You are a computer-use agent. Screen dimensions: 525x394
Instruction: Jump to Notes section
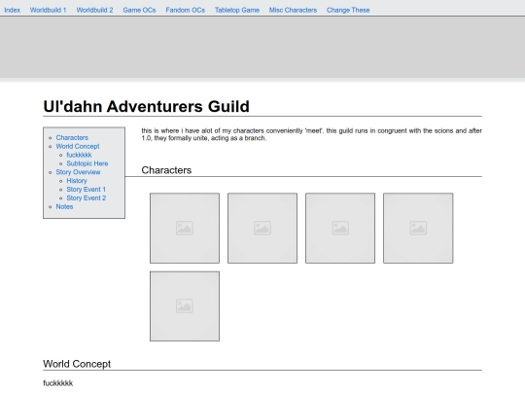(64, 206)
